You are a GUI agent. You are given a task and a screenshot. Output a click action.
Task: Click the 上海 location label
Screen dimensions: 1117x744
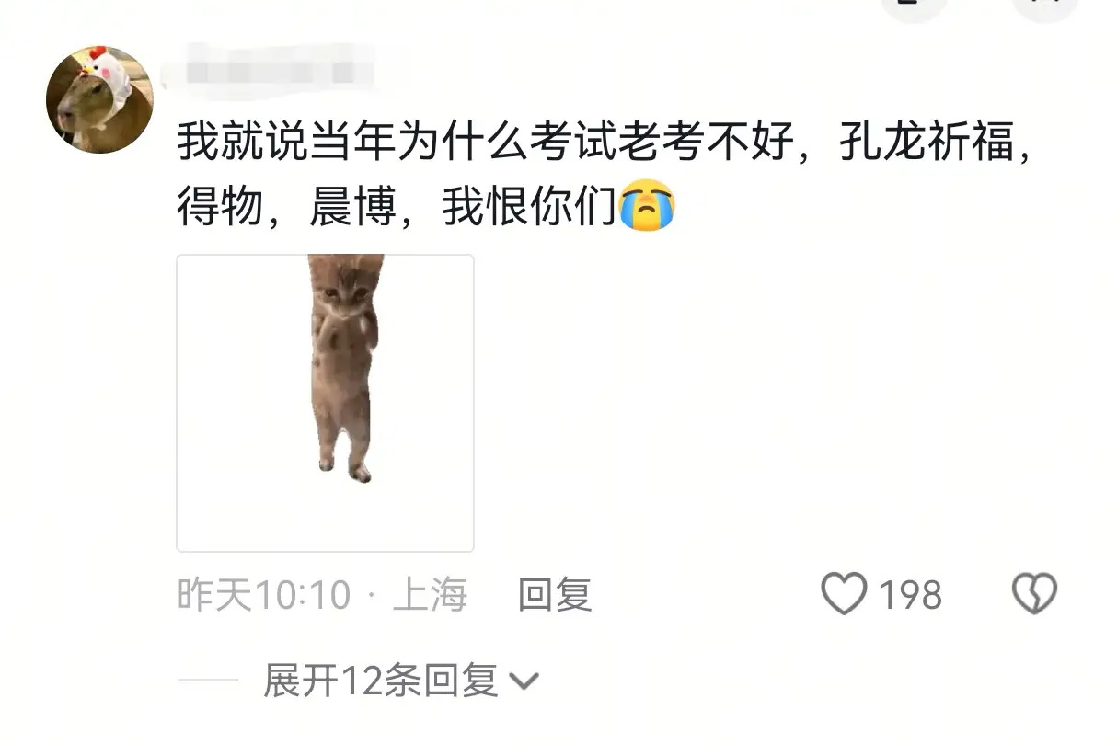point(430,595)
